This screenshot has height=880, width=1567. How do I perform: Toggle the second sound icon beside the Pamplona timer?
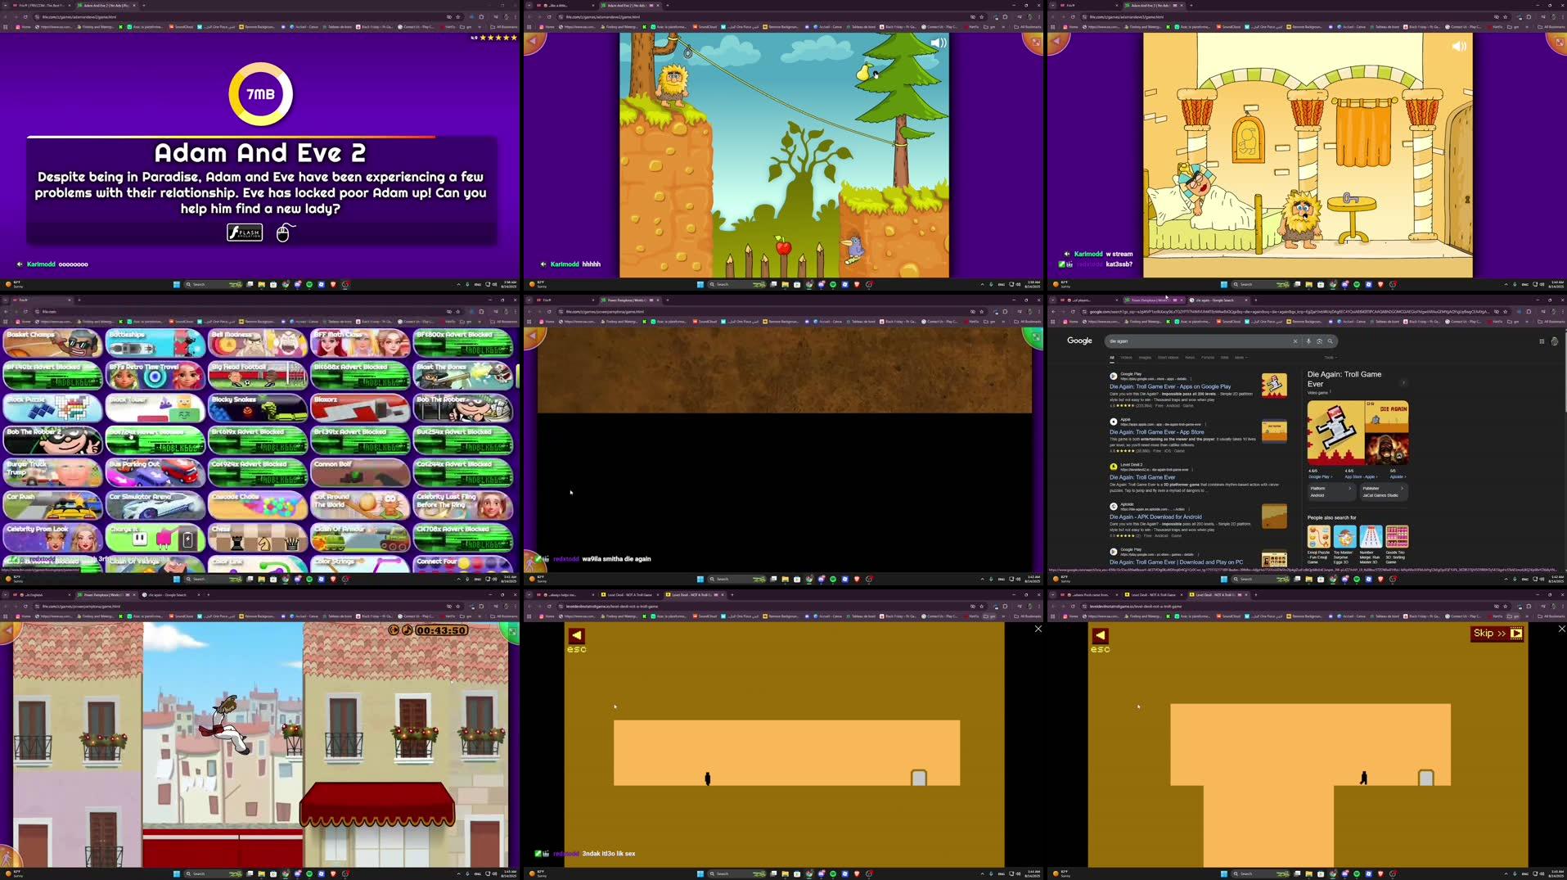[407, 630]
